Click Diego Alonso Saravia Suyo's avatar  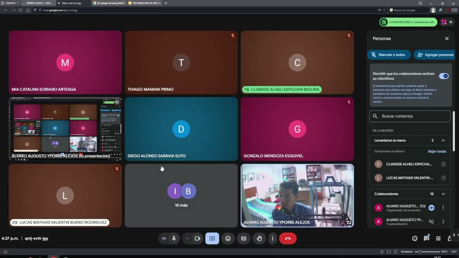pos(181,129)
